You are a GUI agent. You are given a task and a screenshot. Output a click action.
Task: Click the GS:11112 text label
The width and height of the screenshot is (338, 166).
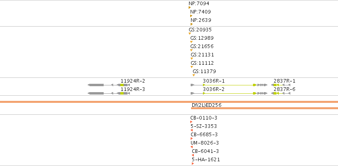tap(202, 63)
